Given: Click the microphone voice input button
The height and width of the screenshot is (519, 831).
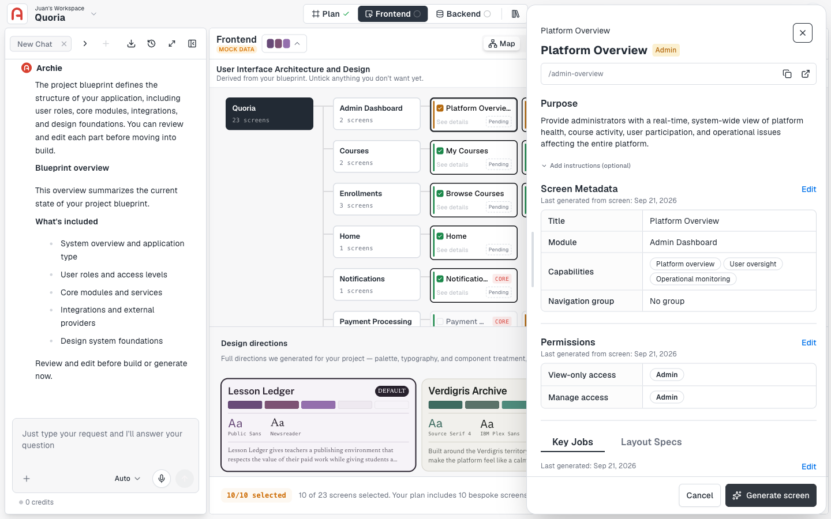Looking at the screenshot, I should tap(162, 479).
